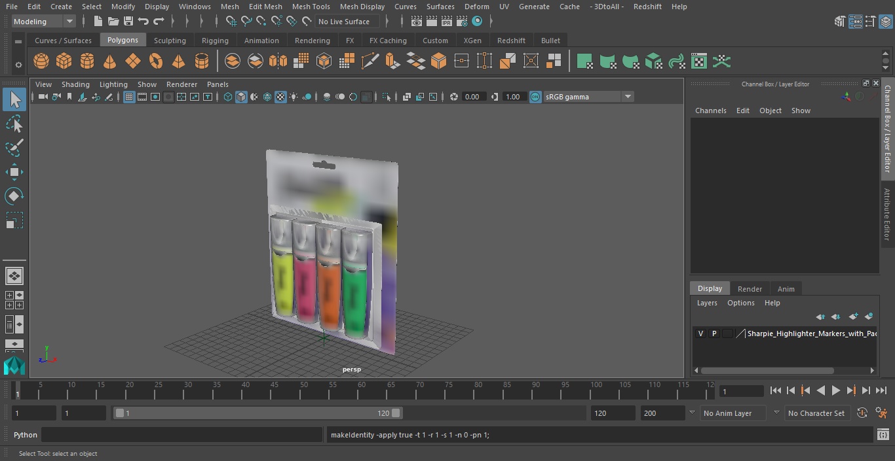Image resolution: width=895 pixels, height=461 pixels.
Task: Redo the last action
Action: [x=159, y=22]
